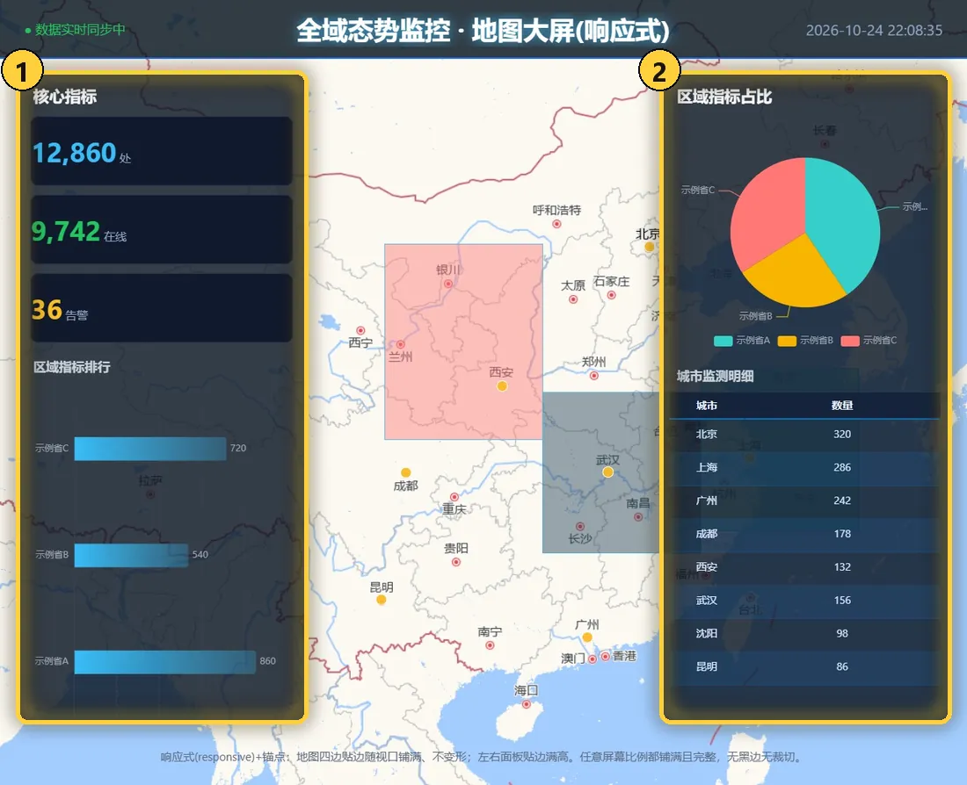This screenshot has width=967, height=785.
Task: Click the timestamp 2026-10-24 22:08:35
Action: point(874,31)
